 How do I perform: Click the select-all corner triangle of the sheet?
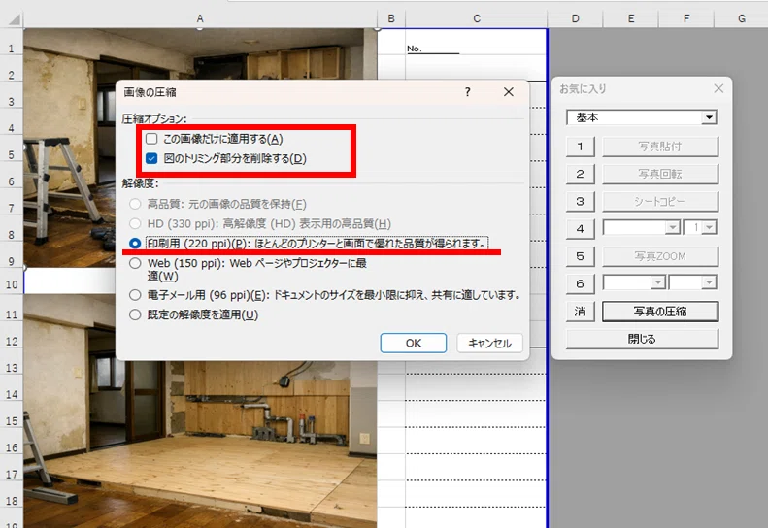pos(15,19)
